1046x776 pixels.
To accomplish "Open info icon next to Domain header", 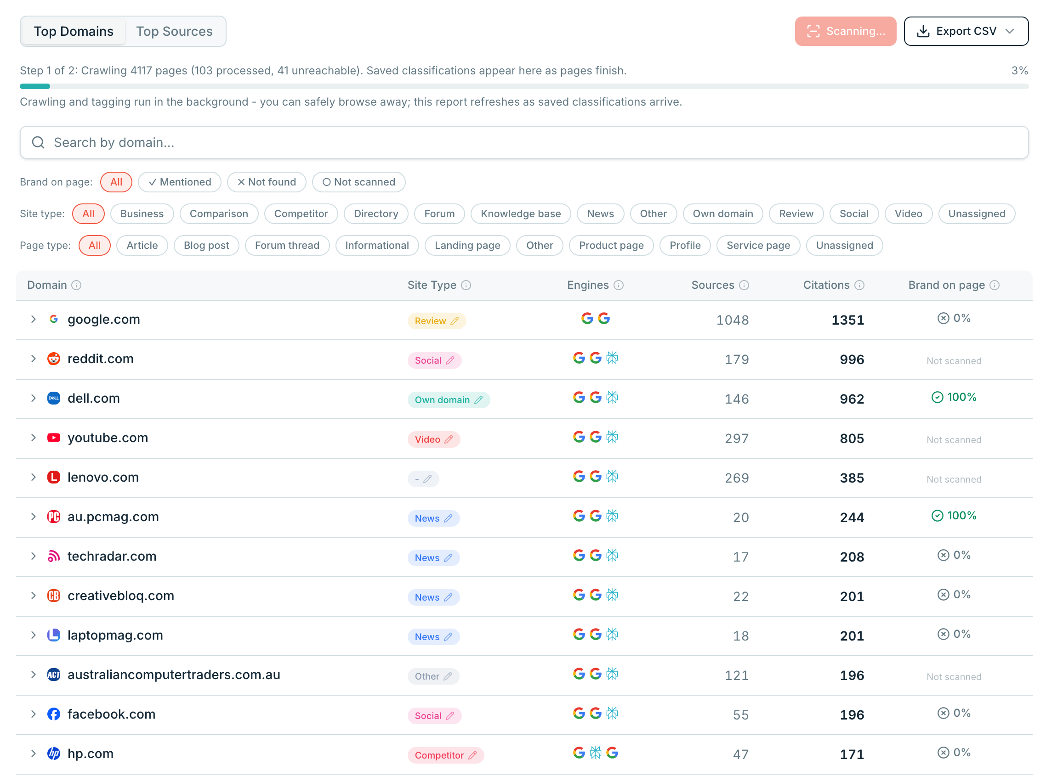I will pyautogui.click(x=76, y=285).
